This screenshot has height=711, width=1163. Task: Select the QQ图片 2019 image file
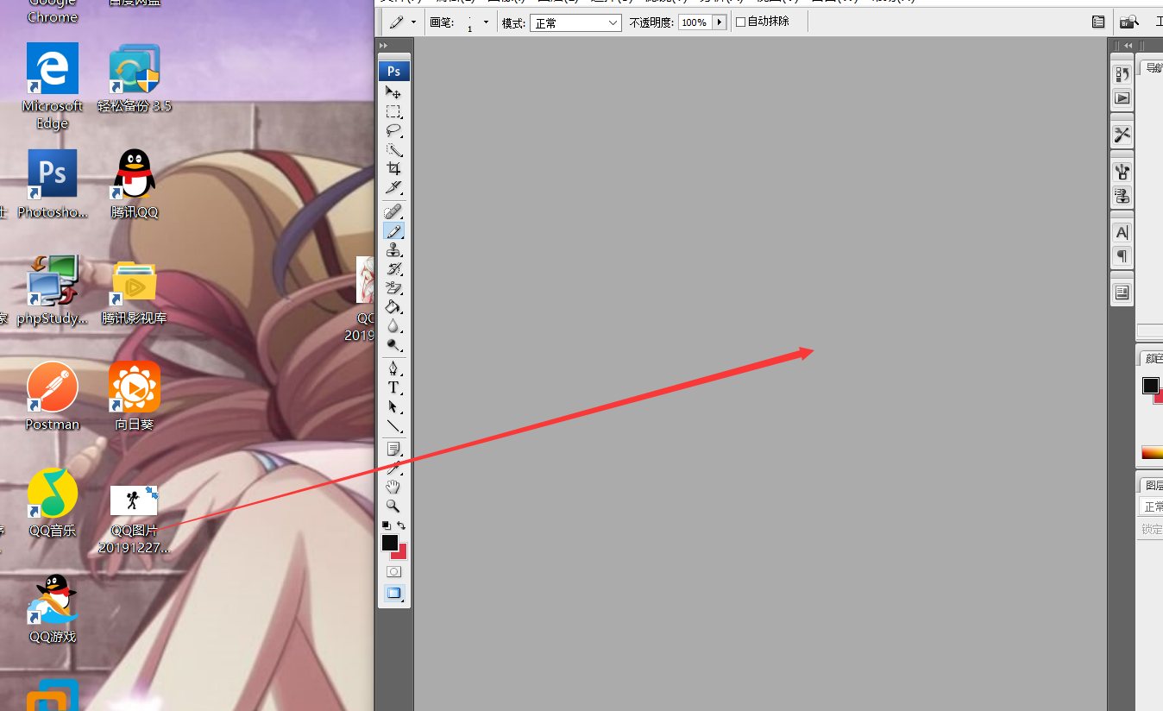[x=135, y=519]
